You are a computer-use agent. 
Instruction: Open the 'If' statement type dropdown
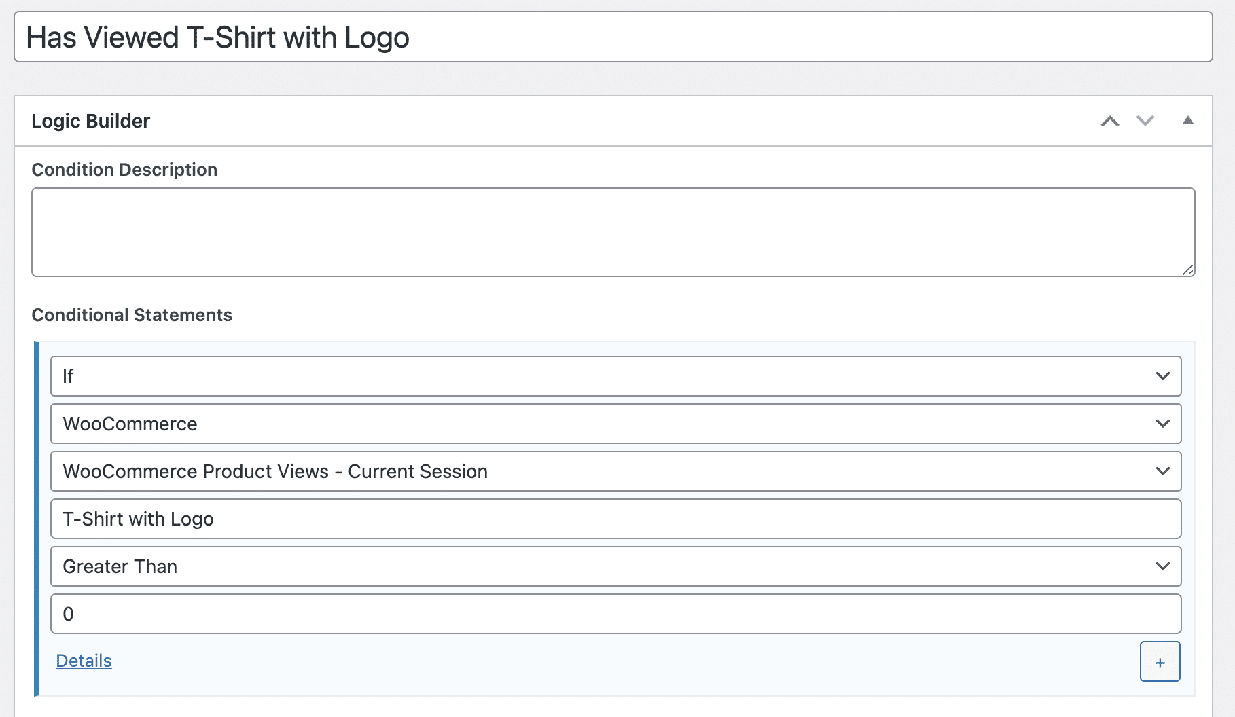point(598,376)
